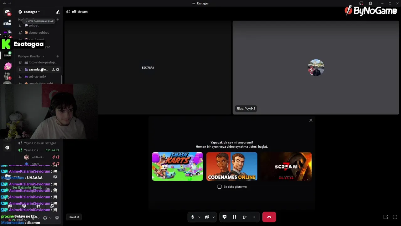
Task: Edit yayında channel settings gear
Action: 58,69
